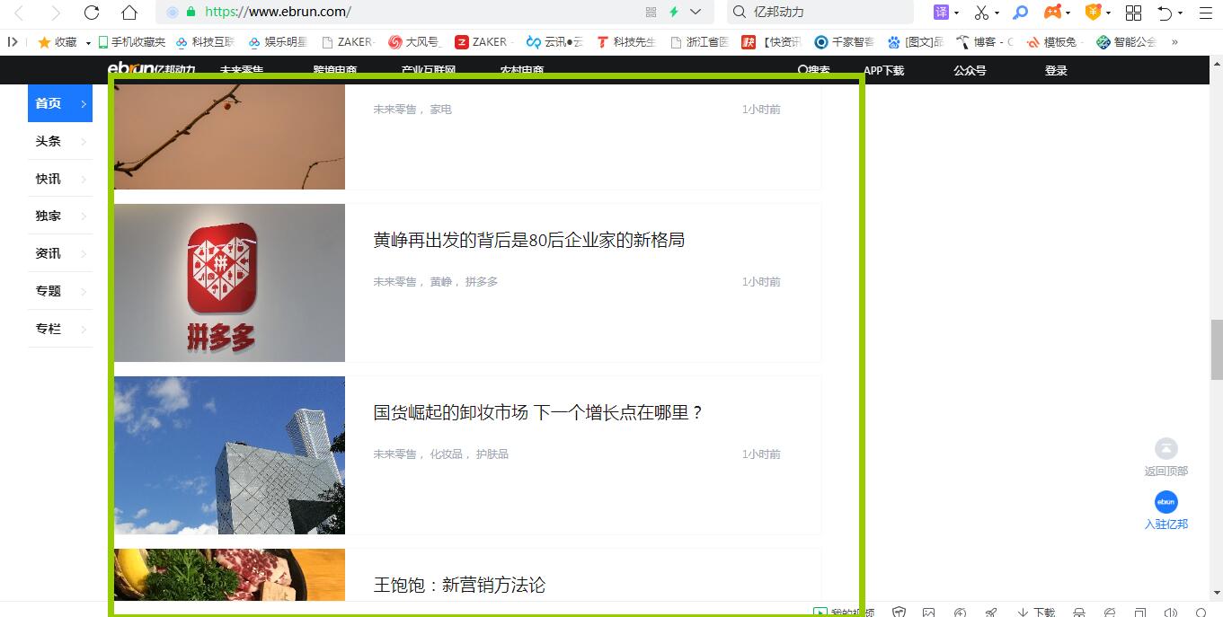This screenshot has height=617, width=1223.
Task: Select 专栏 in the left sidebar
Action: pos(60,329)
